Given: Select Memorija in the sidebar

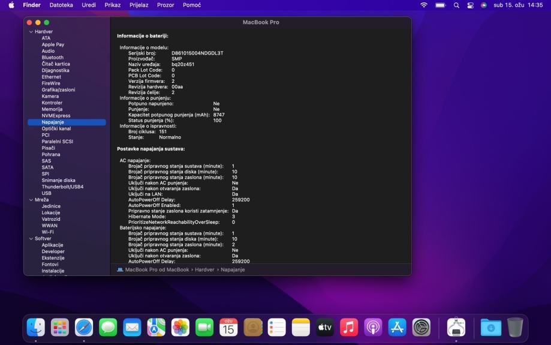Looking at the screenshot, I should pyautogui.click(x=52, y=109).
